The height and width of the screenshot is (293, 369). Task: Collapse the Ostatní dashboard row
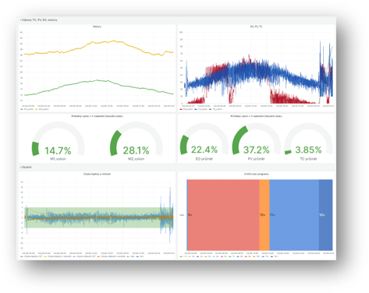coord(26,167)
